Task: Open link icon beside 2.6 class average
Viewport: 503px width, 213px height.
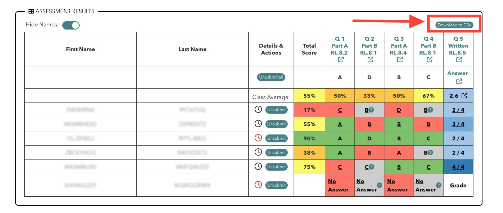Action: (464, 96)
